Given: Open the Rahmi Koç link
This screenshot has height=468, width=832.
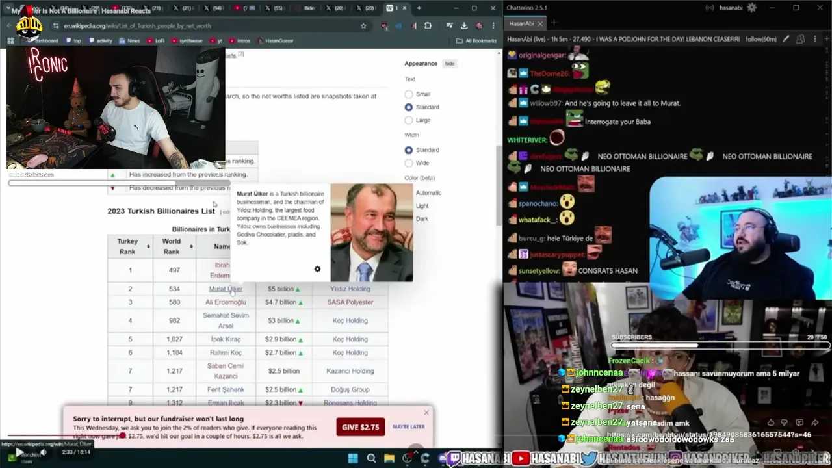Looking at the screenshot, I should pyautogui.click(x=226, y=352).
